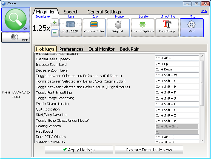Click Apply Hotkeys button
Viewport: 211px width, 159px height.
[79, 150]
